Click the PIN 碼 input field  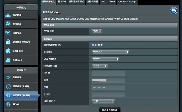click(108, 73)
